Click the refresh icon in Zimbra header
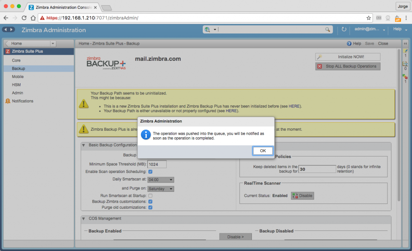Image resolution: width=412 pixels, height=251 pixels. (344, 29)
